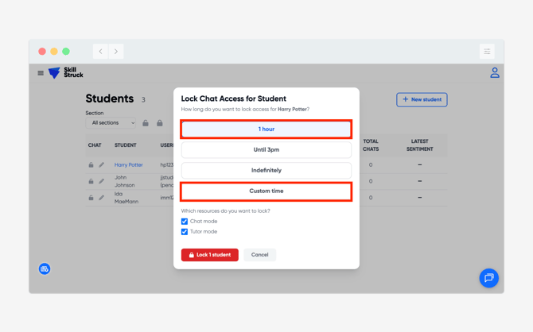Select the 1 hour lock duration
This screenshot has height=332, width=533.
pos(266,129)
